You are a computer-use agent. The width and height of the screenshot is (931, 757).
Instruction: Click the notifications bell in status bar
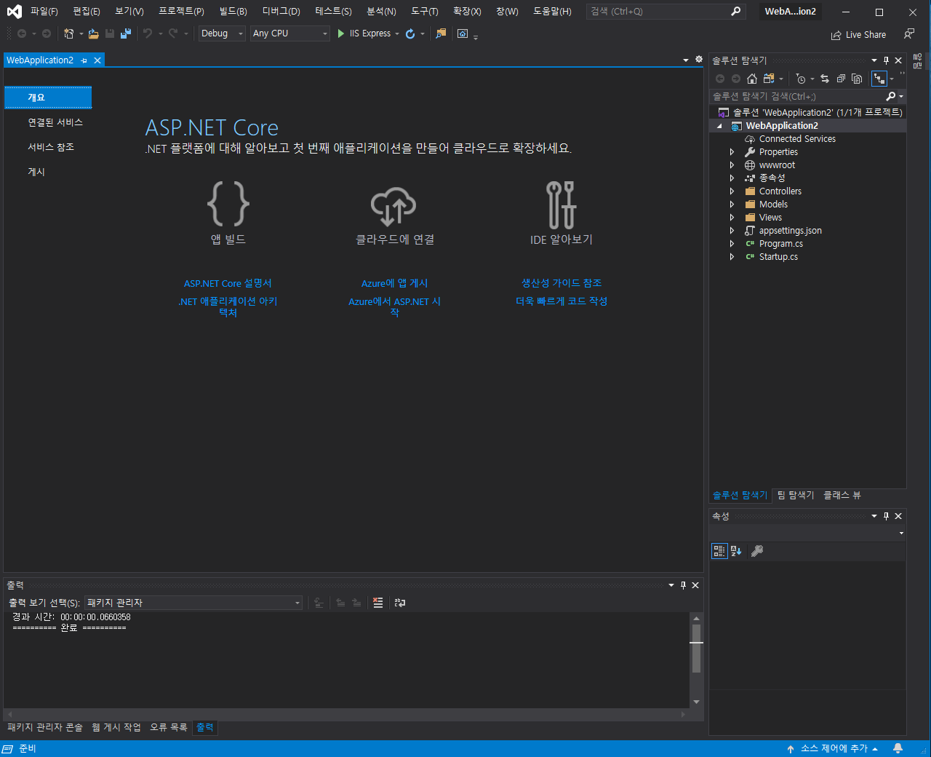[898, 748]
